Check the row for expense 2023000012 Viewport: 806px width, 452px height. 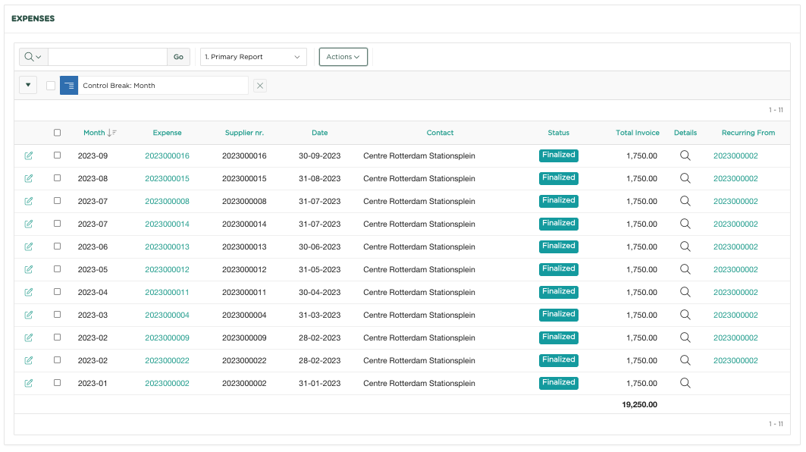(57, 269)
